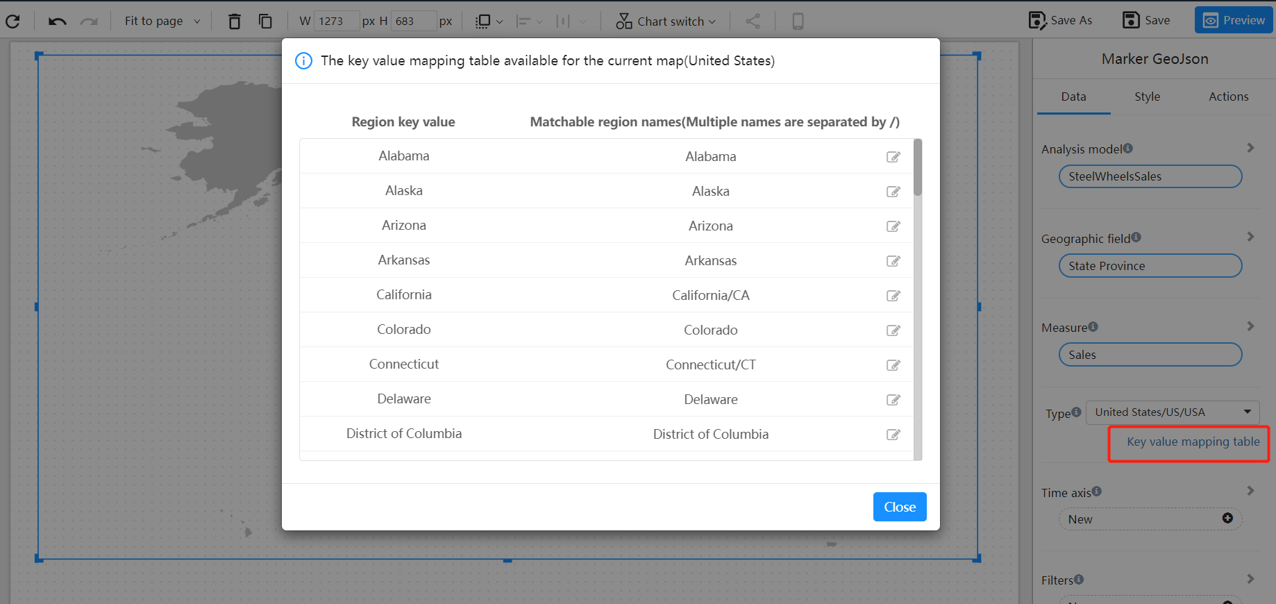Select the Connecticut/CT matchable names cell
Image resolution: width=1276 pixels, height=604 pixels.
(710, 365)
